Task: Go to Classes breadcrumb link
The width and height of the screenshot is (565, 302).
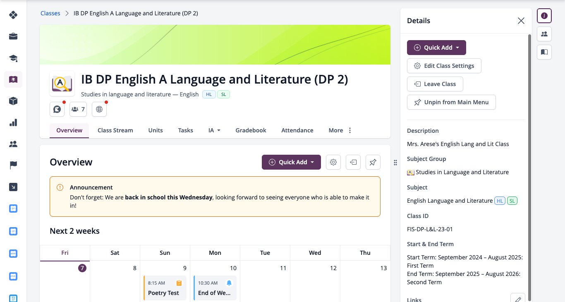Action: pos(50,13)
